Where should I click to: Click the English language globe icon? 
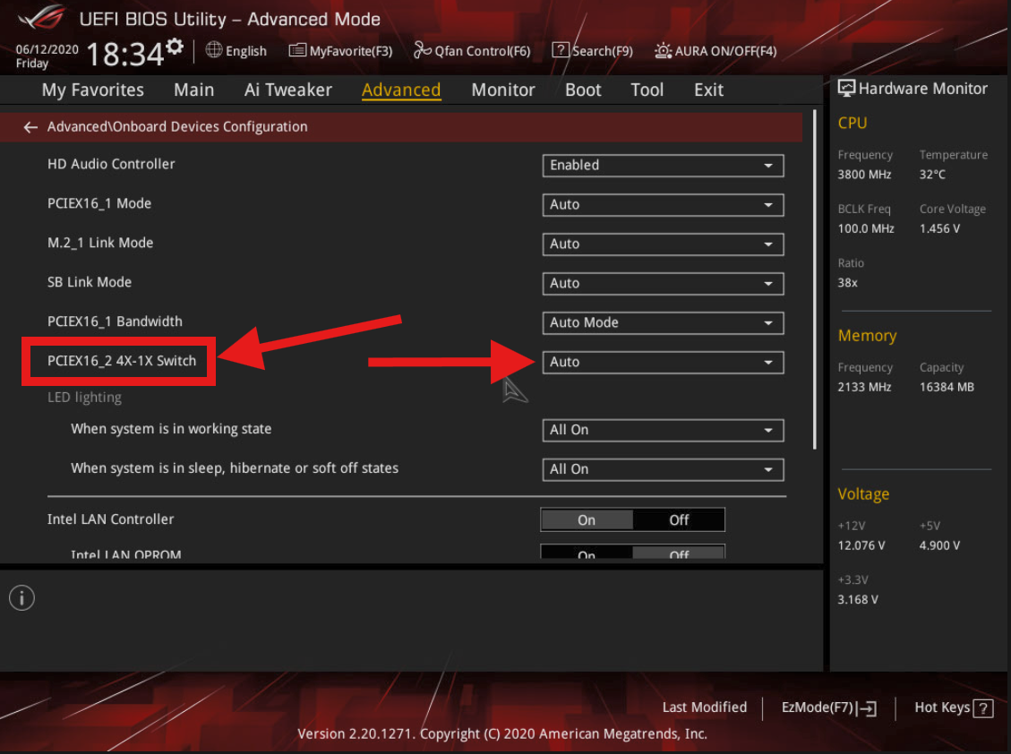214,49
